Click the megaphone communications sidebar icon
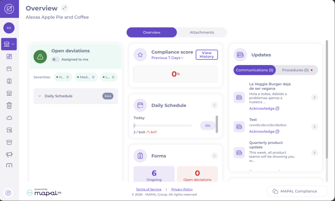The height and width of the screenshot is (201, 335). 9,154
